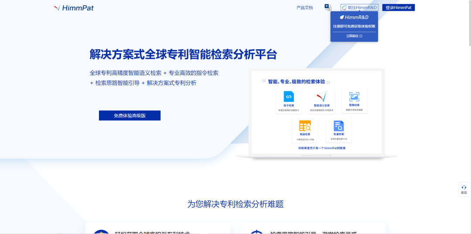Screen dimensions: 471x234
Task: Select the 指令检索 command search icon
Action: (289, 97)
